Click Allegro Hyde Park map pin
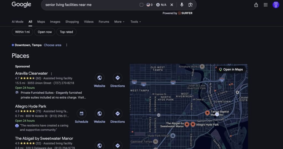The width and height of the screenshot is (283, 149). tap(193, 124)
